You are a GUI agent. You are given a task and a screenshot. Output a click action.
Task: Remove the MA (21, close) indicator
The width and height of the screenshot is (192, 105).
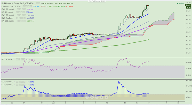(x=24, y=12)
